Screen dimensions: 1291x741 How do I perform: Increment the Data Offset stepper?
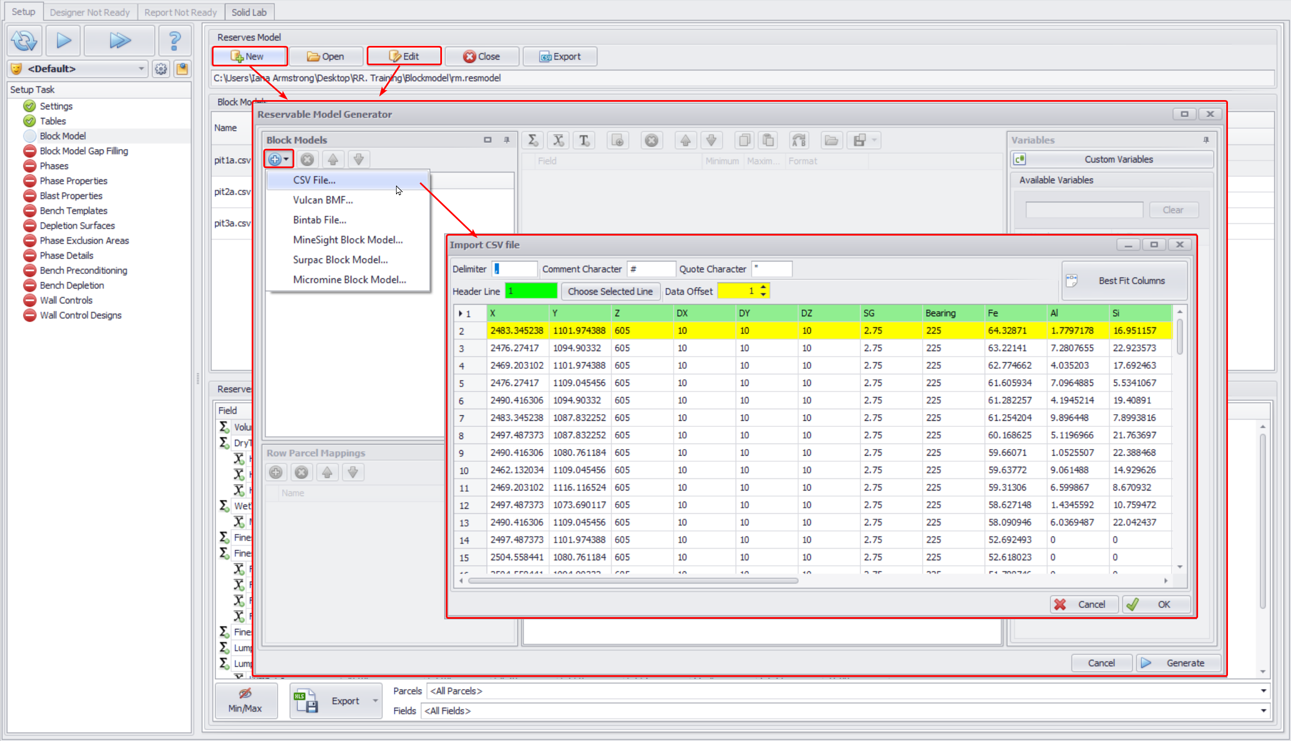click(x=763, y=287)
